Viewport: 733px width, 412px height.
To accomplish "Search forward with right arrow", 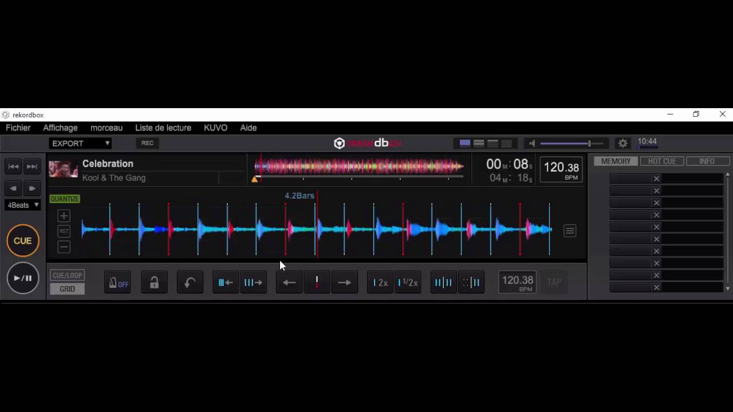I will coord(32,188).
